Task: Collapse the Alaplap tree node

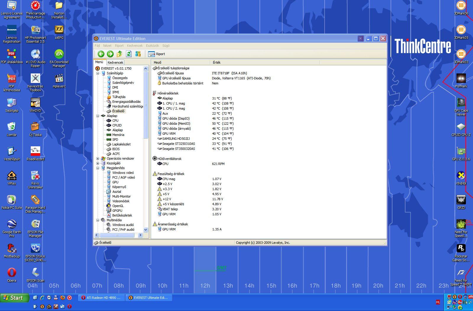Action: [98, 116]
